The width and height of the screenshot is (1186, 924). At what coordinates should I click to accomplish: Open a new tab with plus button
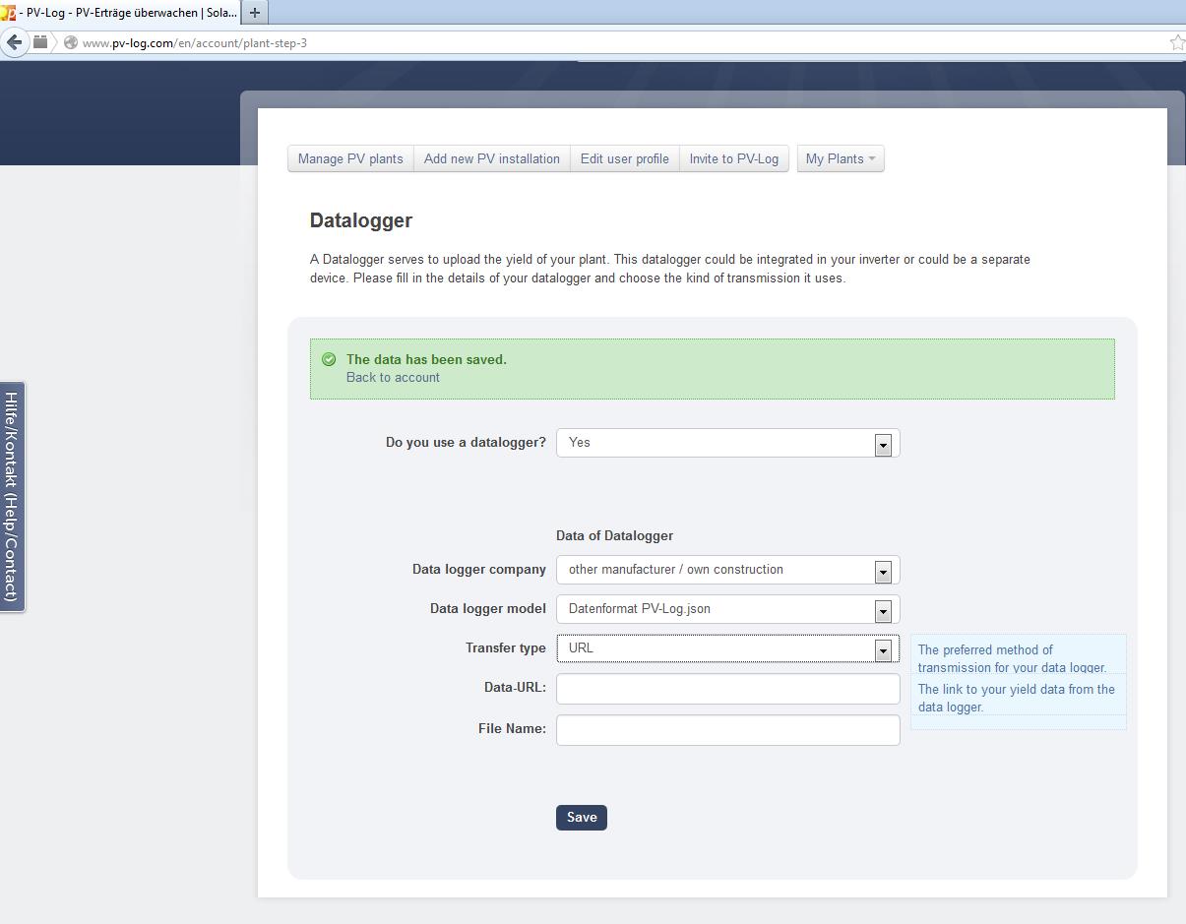click(255, 13)
